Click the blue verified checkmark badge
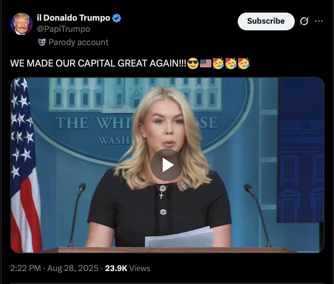The width and height of the screenshot is (334, 284). [x=117, y=18]
